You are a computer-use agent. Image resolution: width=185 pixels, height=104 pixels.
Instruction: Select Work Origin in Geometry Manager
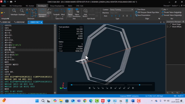tap(176, 24)
